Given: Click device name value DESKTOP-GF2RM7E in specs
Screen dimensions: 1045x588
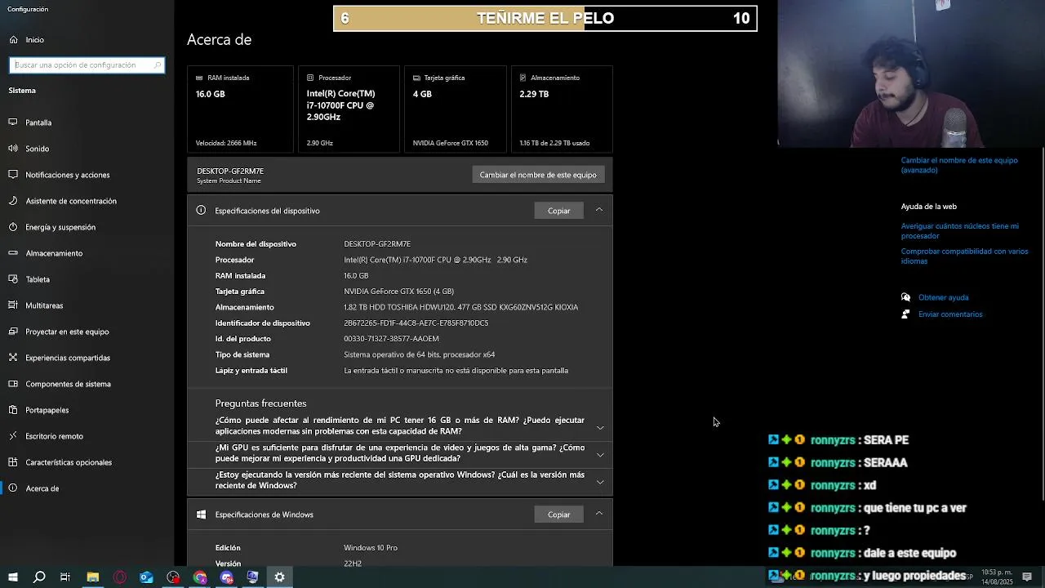Looking at the screenshot, I should click(x=377, y=244).
